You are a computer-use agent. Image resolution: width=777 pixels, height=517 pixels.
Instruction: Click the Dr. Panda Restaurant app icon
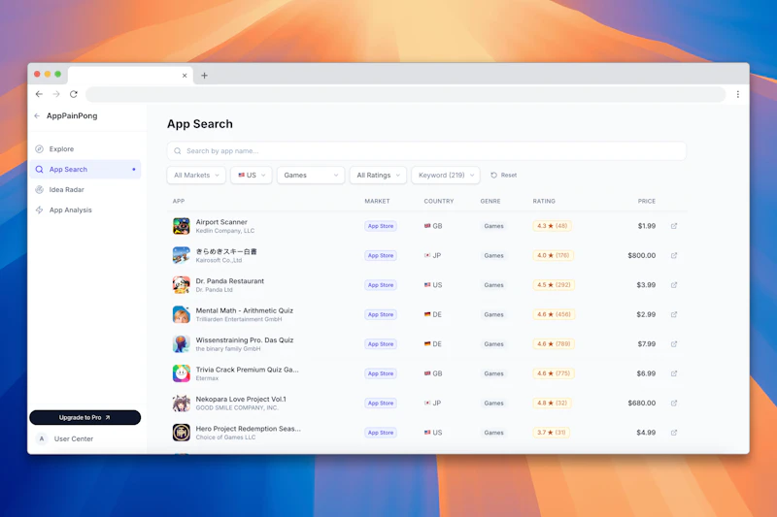(x=181, y=285)
